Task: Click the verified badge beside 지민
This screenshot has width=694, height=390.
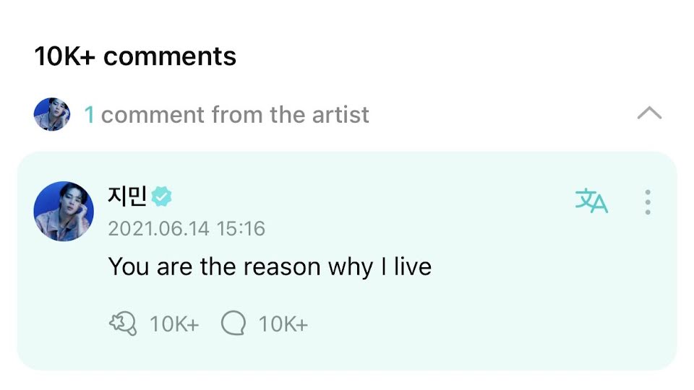Action: click(161, 196)
